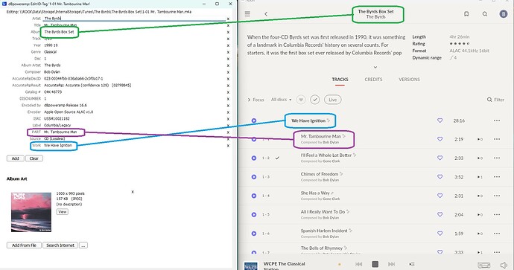Open the WCPE station thumbnail in footer

pyautogui.click(x=251, y=266)
